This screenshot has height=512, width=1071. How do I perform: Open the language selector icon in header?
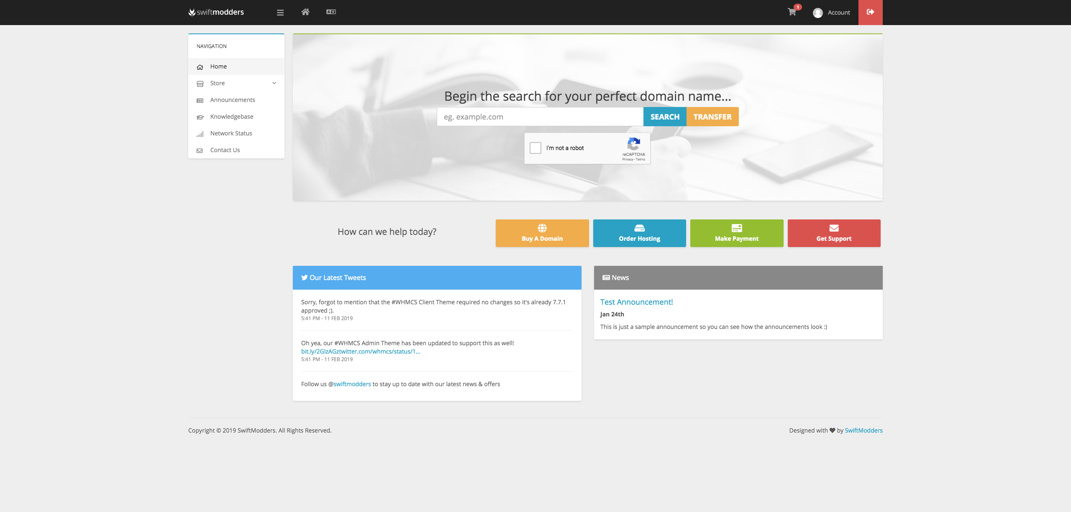click(331, 12)
